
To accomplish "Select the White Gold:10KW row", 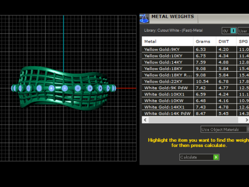I will pos(196,101).
